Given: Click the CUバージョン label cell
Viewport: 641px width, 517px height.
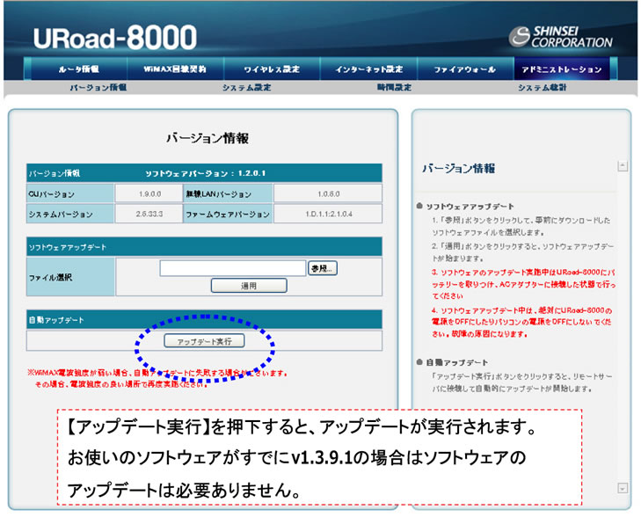Looking at the screenshot, I should pos(70,193).
